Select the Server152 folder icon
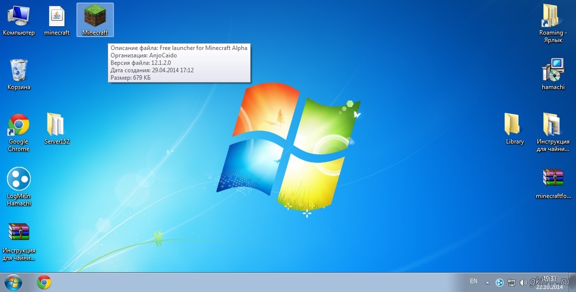 57,128
